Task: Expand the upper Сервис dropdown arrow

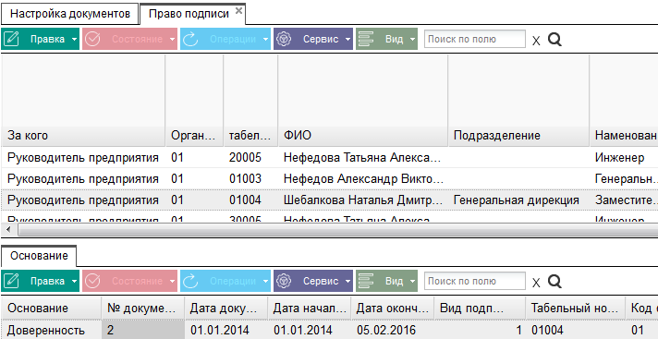Action: (x=347, y=40)
